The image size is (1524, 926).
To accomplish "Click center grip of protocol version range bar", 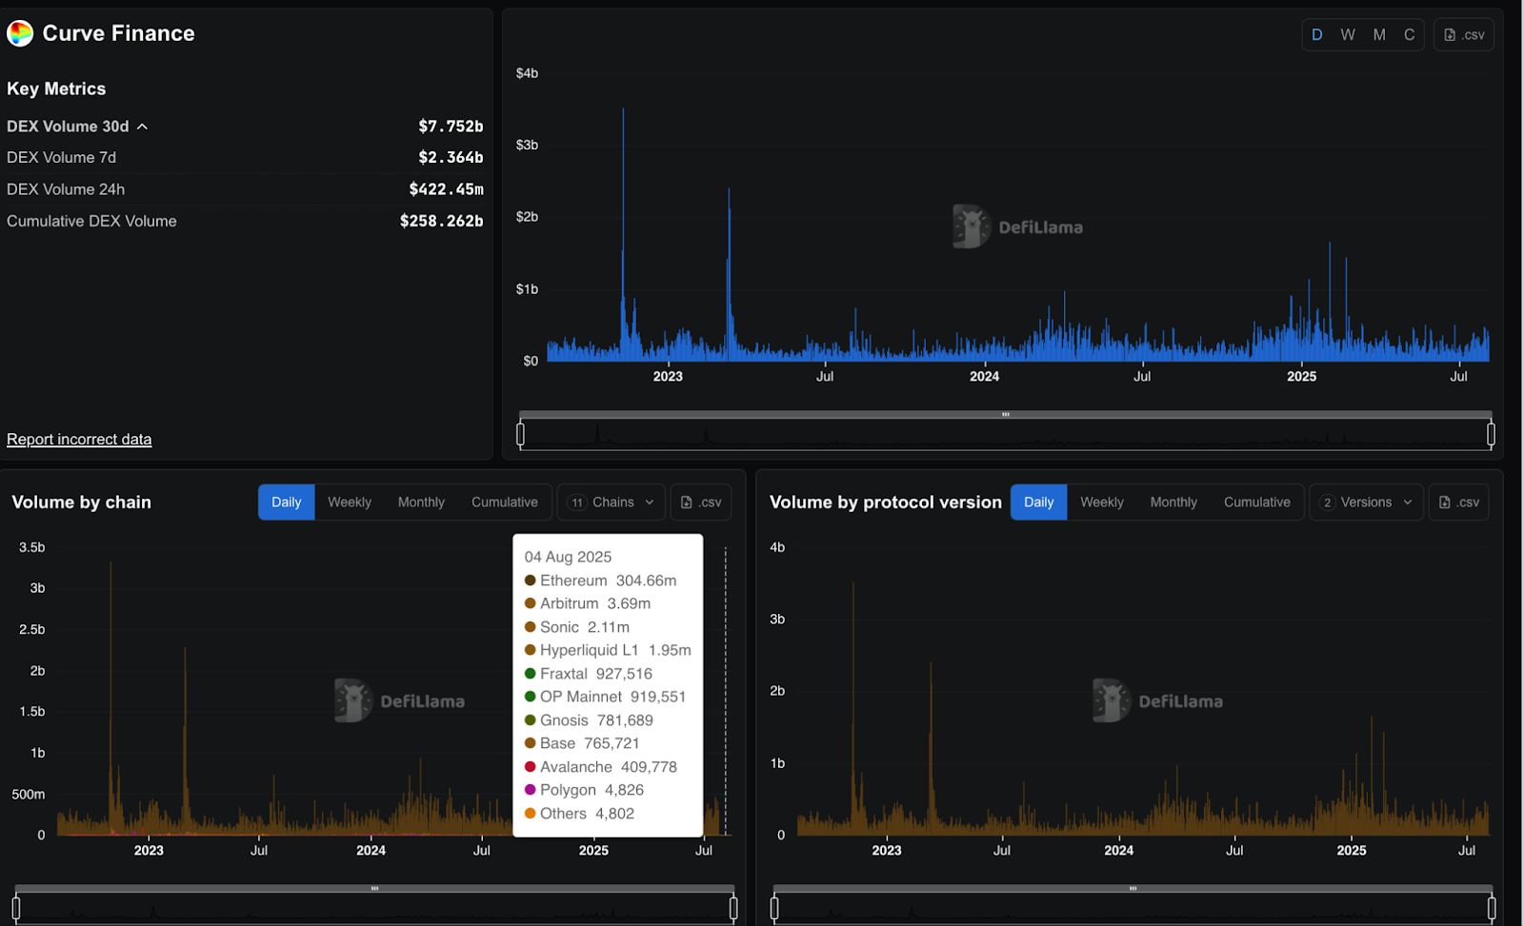I will tap(1133, 889).
